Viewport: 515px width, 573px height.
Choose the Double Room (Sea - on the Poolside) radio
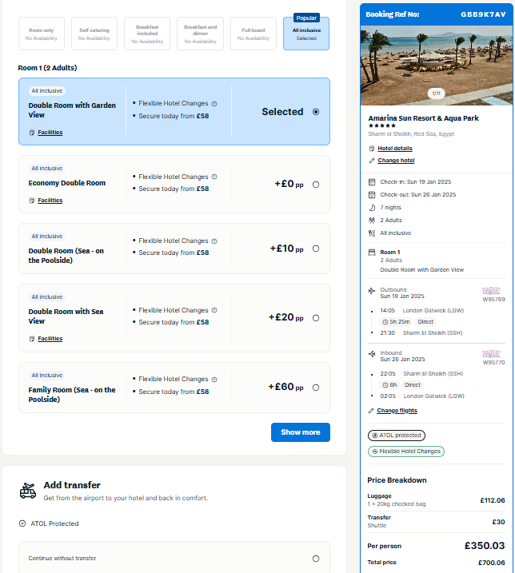point(316,249)
